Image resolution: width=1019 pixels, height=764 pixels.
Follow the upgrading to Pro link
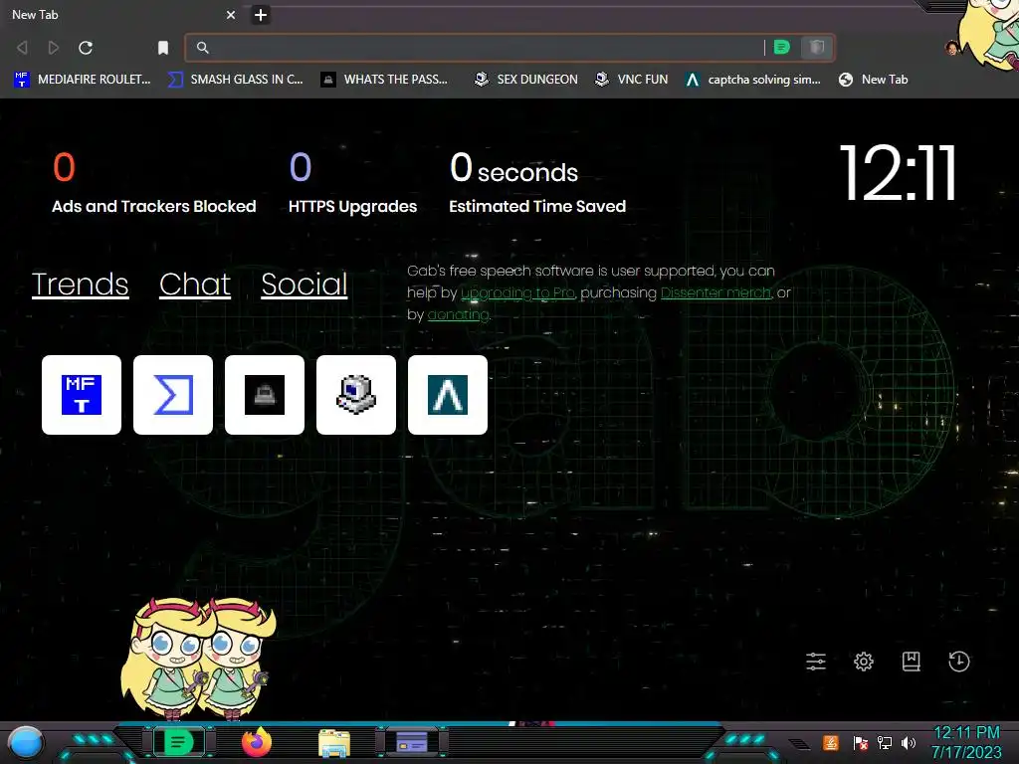[517, 293]
